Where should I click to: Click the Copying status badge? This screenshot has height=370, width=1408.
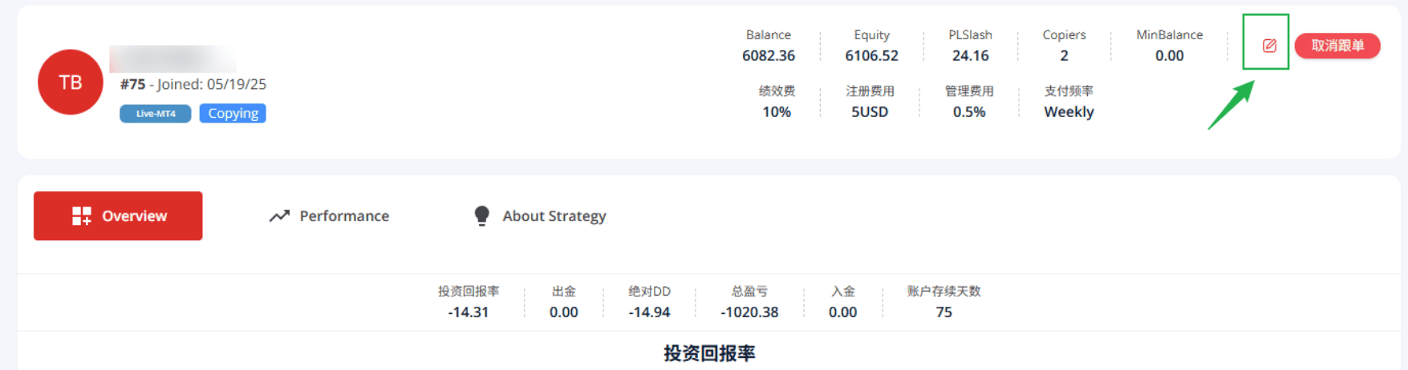pos(233,114)
